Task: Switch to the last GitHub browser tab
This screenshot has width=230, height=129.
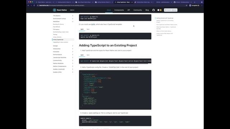Action: (x=183, y=2)
